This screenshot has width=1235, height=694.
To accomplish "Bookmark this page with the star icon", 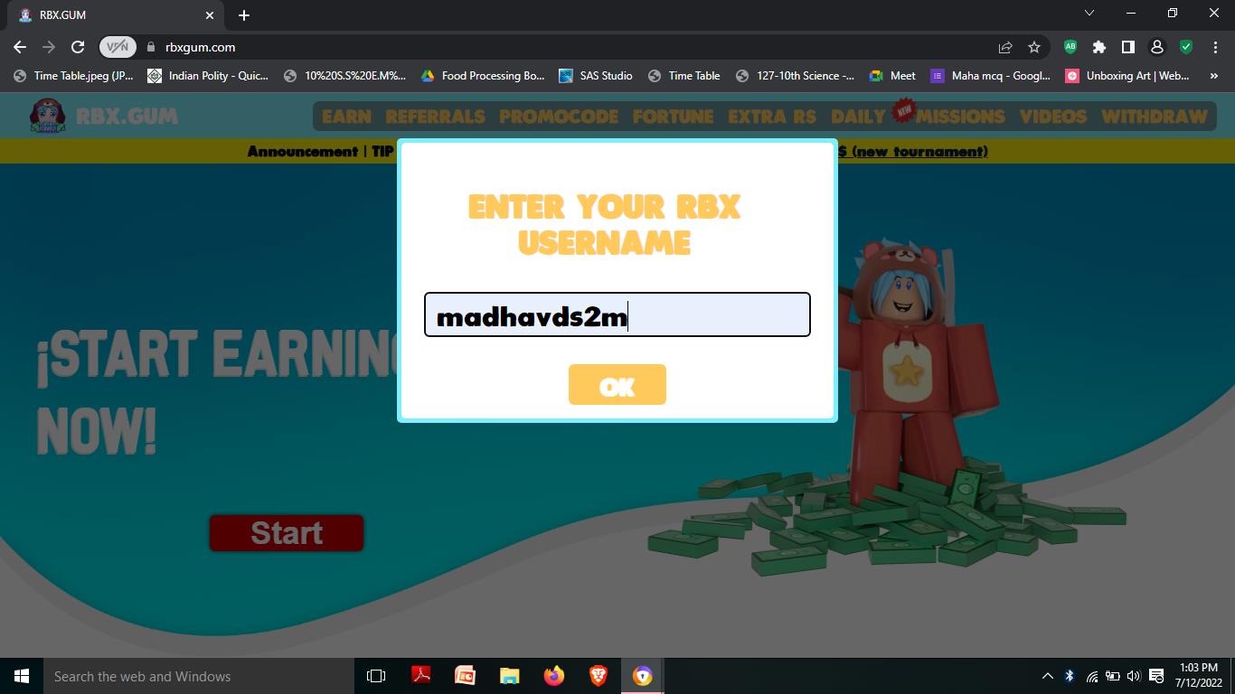I will pos(1034,47).
